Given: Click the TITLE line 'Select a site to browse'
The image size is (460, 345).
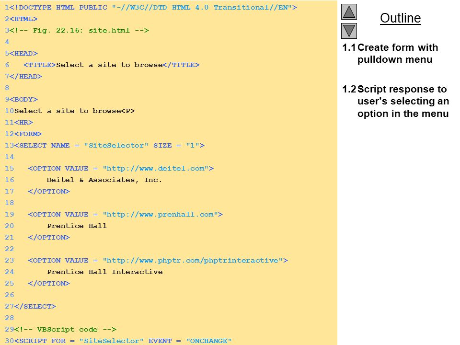Looking at the screenshot, I should (112, 65).
